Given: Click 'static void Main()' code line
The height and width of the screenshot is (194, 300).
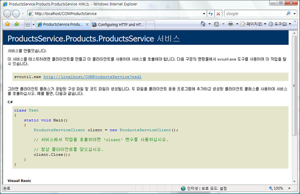Looking at the screenshot, I should [46, 120].
